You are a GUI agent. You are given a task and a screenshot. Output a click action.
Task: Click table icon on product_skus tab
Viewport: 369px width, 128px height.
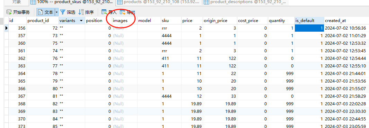[33, 2]
